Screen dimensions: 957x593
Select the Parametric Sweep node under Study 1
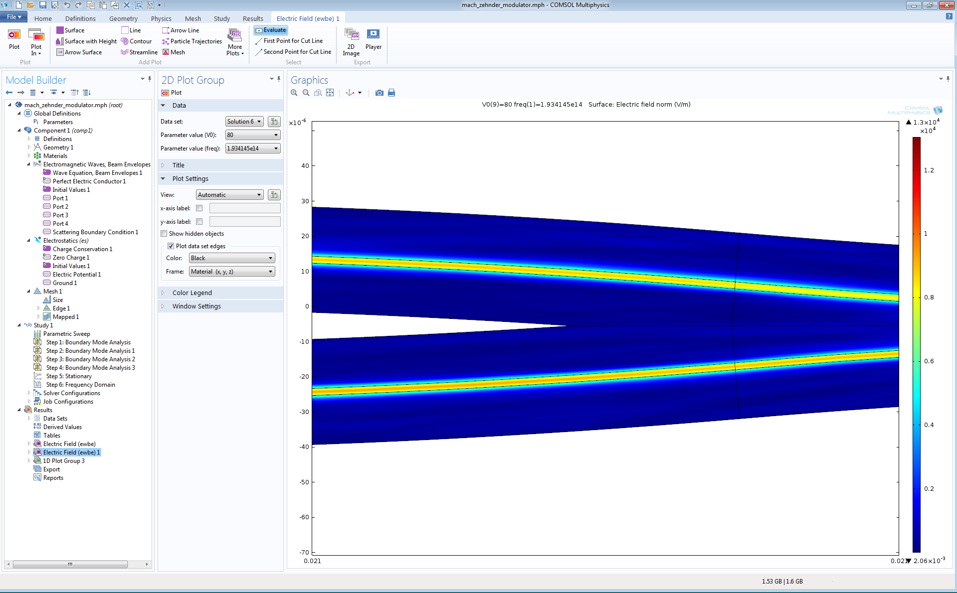(67, 333)
